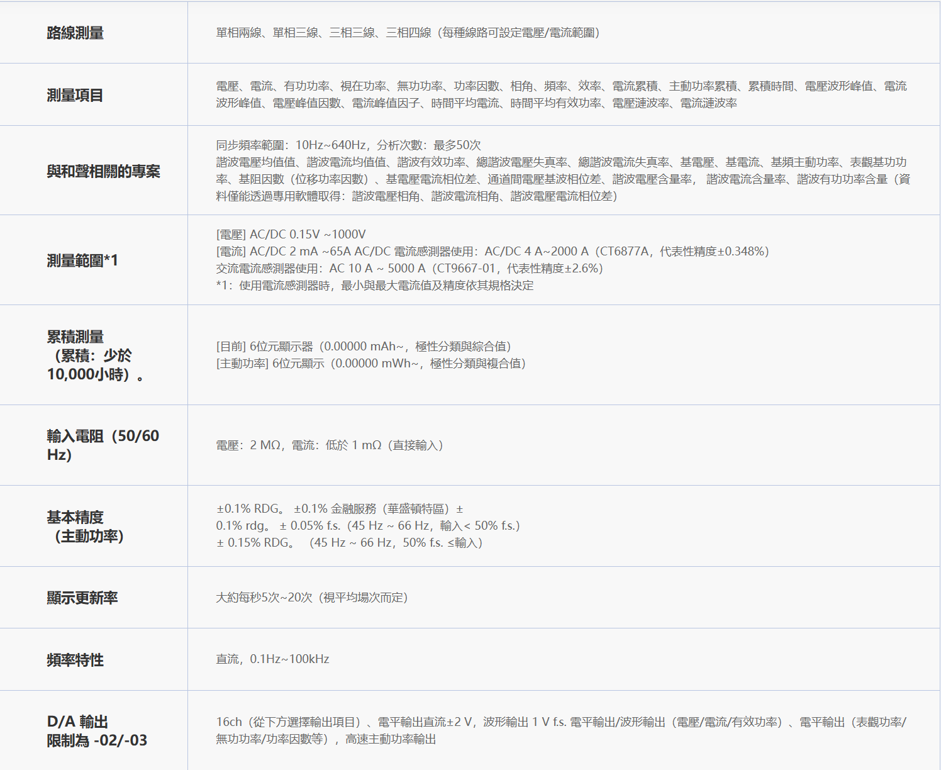Click the 頻率特性 header cell

pyautogui.click(x=75, y=660)
